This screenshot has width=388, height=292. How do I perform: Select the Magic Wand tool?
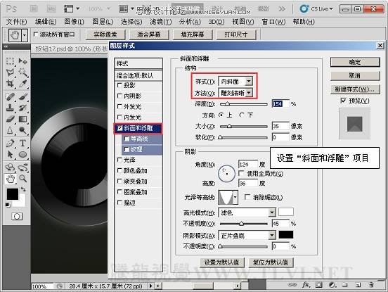tap(22, 72)
